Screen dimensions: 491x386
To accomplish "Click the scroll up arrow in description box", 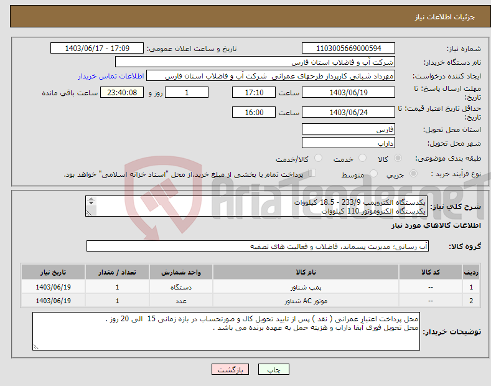I will pos(91,199).
